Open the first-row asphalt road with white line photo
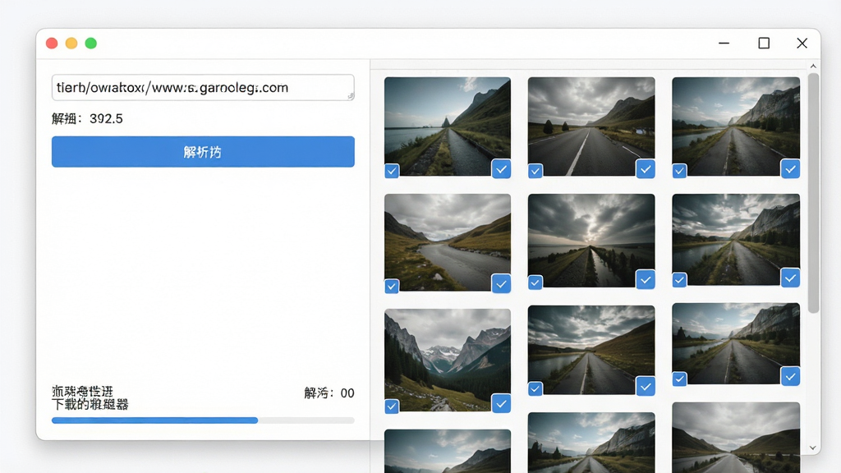Screen dimensions: 841x473 pyautogui.click(x=591, y=126)
